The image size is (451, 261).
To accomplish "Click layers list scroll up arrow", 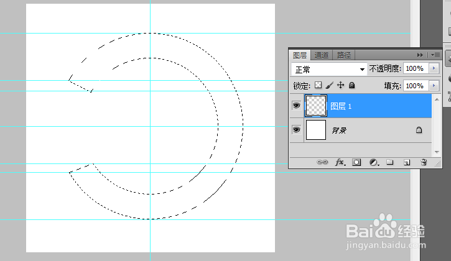I will [x=437, y=99].
